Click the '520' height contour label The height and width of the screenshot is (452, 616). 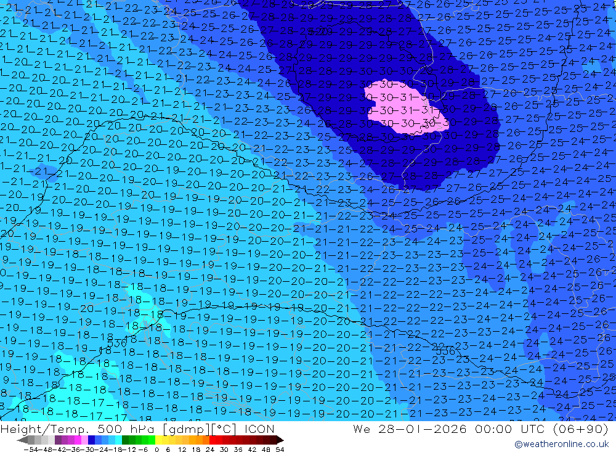[318, 31]
